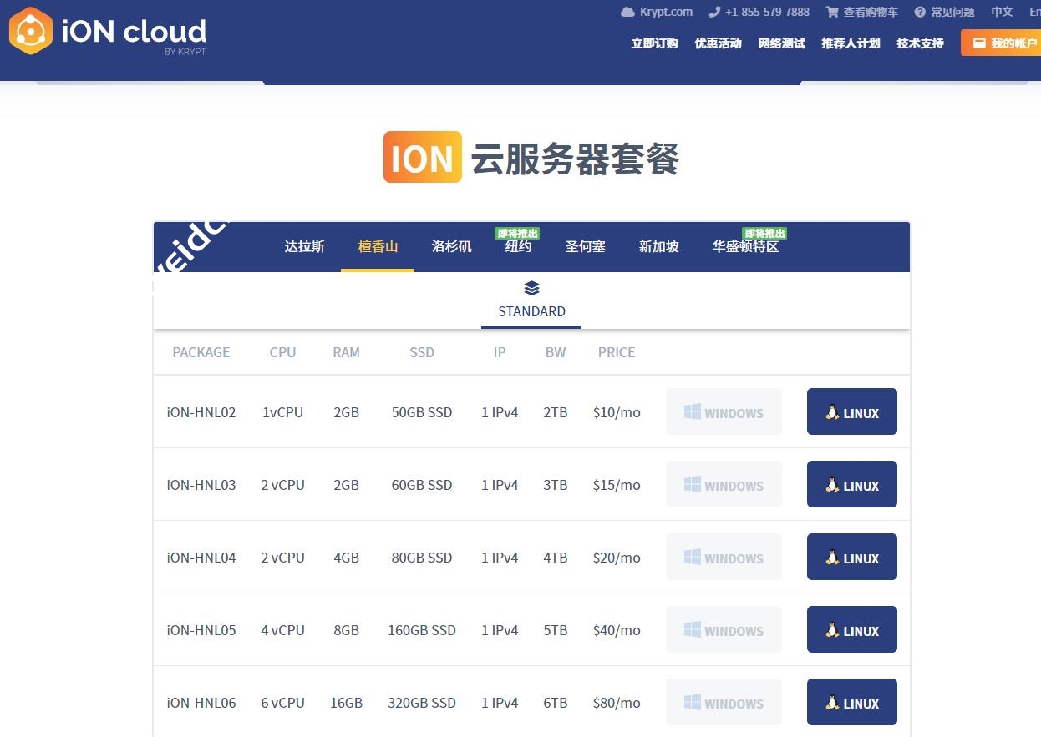This screenshot has width=1041, height=737.
Task: Click the Windows logo icon in the iON-HNL03 row
Action: 692,483
